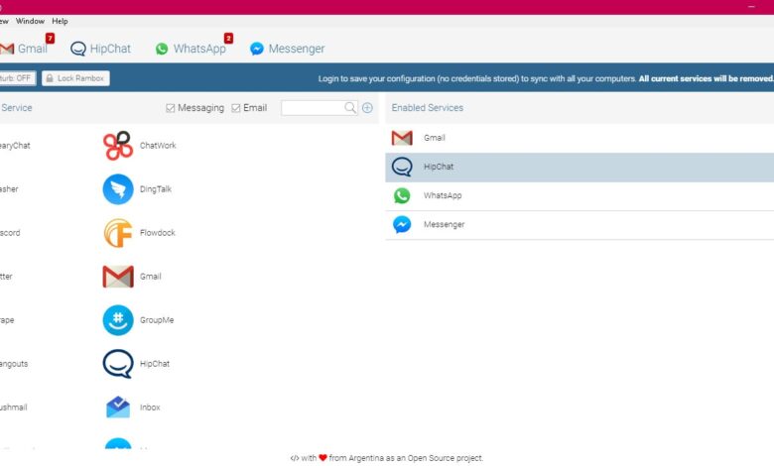774x466 pixels.
Task: Toggle the Email filter checkbox
Action: (x=236, y=108)
